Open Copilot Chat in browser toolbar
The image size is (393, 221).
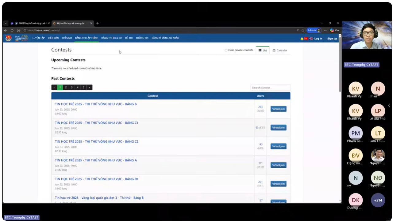(335, 30)
